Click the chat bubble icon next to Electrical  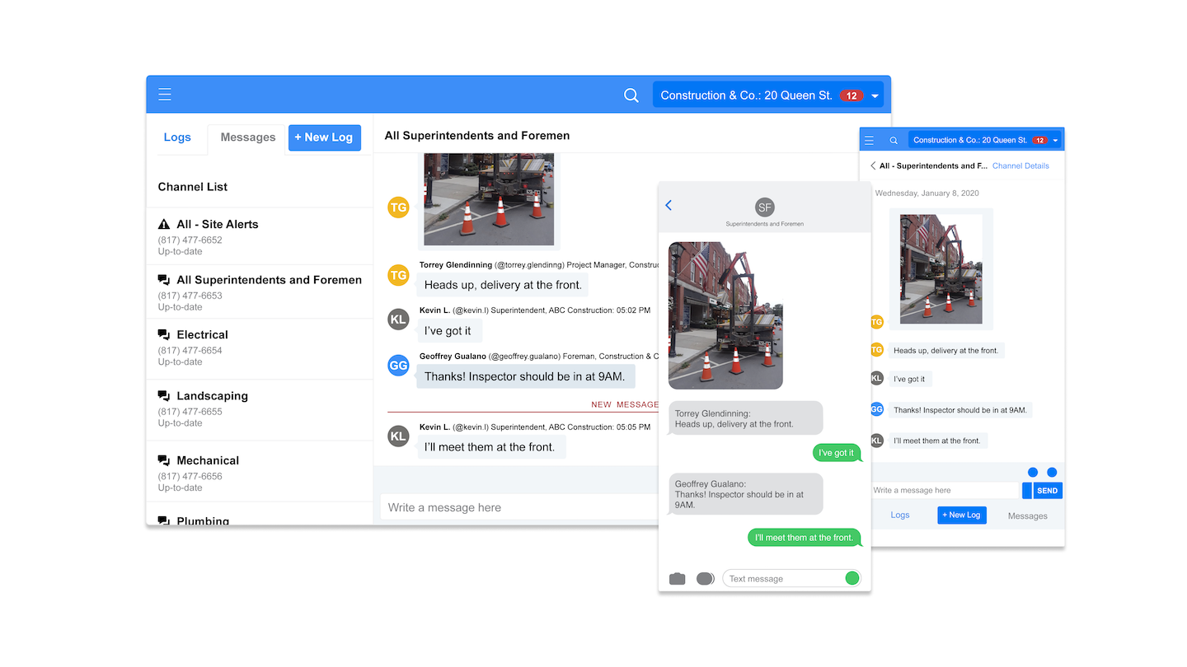pyautogui.click(x=162, y=333)
